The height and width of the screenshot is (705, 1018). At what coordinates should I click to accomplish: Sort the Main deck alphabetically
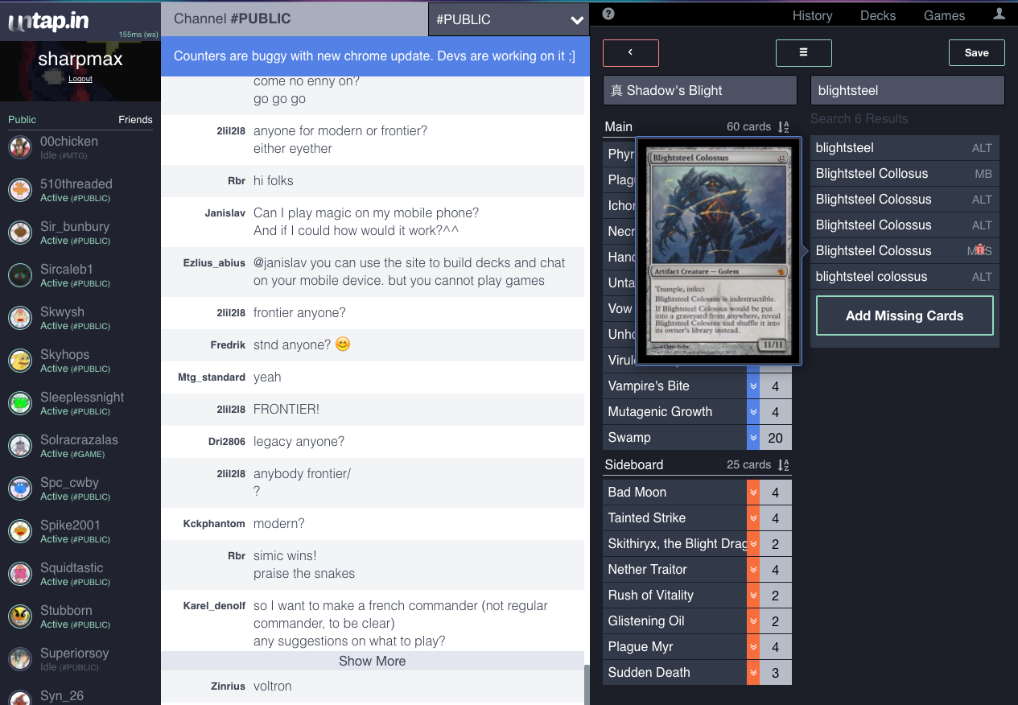click(784, 127)
